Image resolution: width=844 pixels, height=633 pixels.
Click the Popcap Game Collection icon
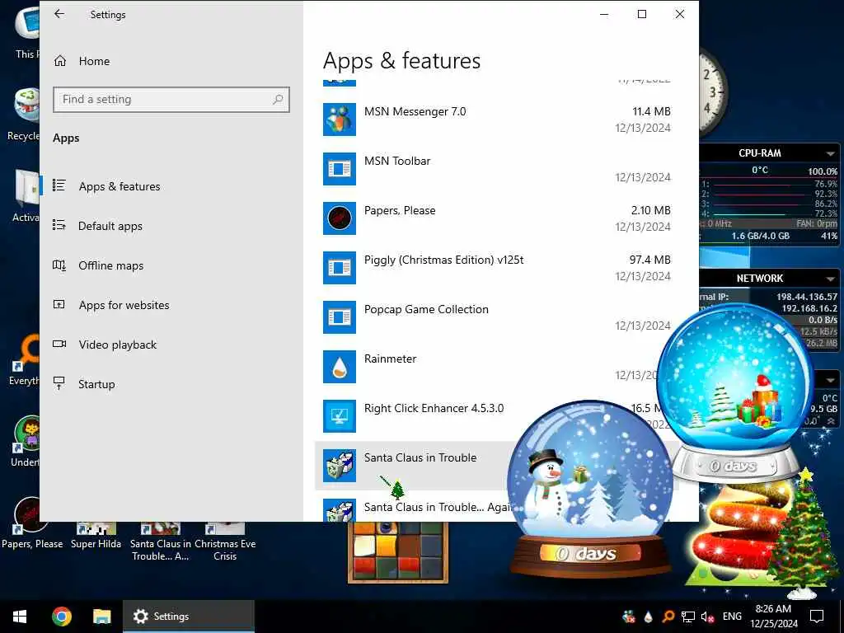339,317
